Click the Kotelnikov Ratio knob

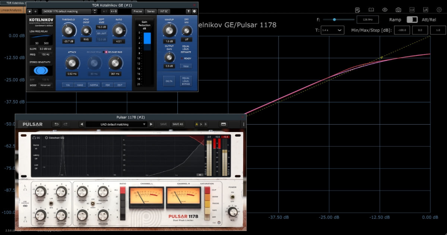point(119,30)
